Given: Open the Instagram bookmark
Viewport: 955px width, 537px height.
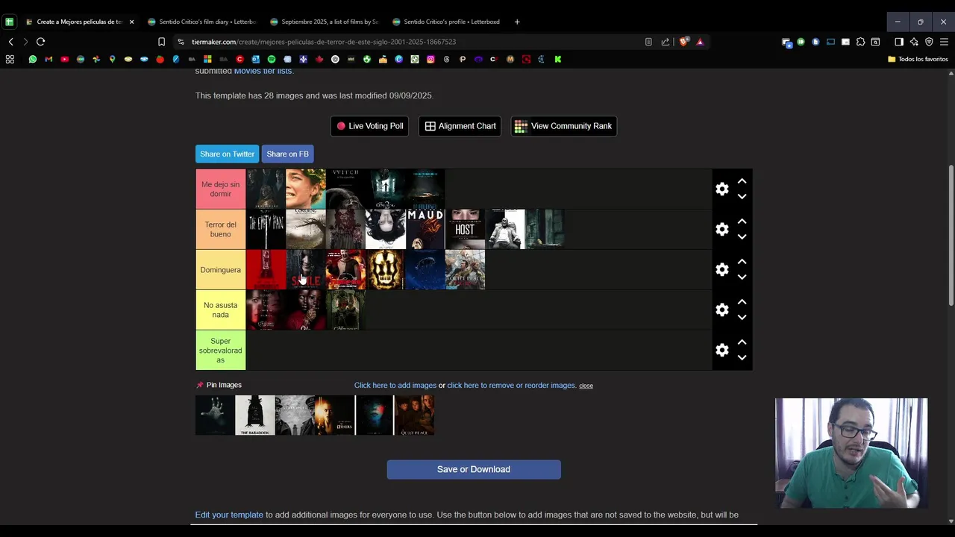Looking at the screenshot, I should (430, 59).
